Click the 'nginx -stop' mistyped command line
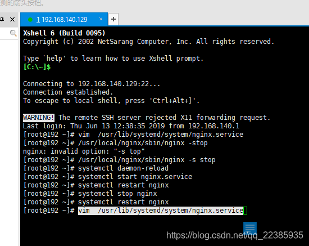Image resolution: width=309 pixels, height=246 pixels. tap(115, 143)
